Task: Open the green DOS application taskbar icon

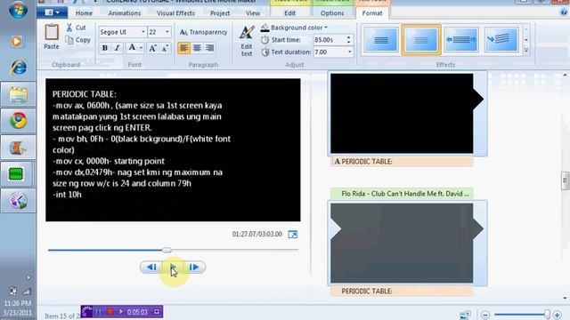Action: click(16, 174)
